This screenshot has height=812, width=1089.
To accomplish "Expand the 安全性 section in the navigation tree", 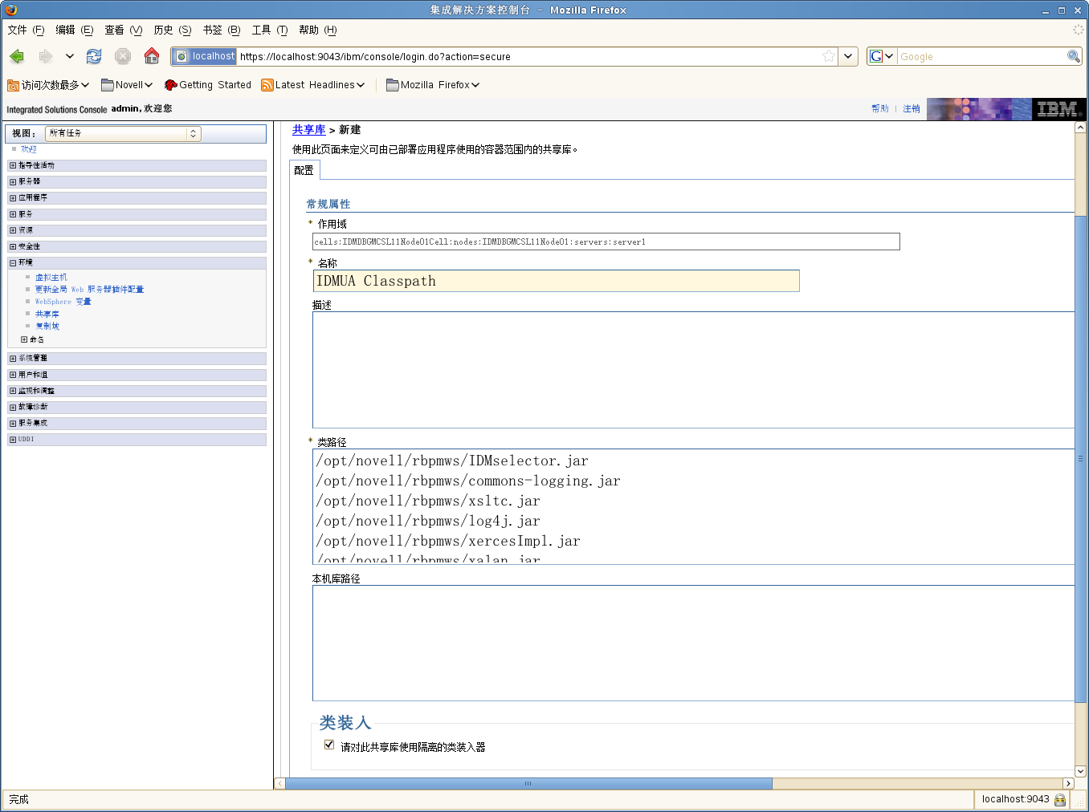I will coord(13,247).
